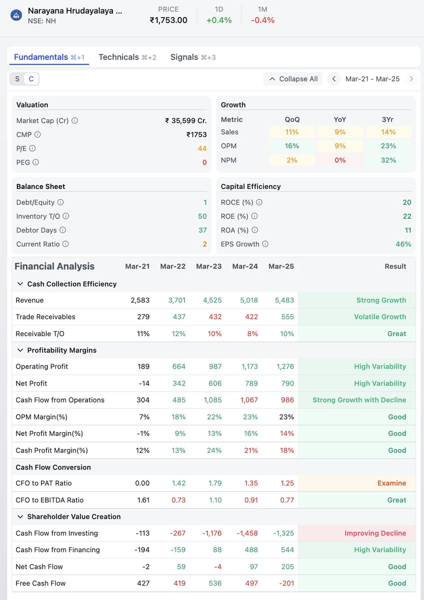Click OPM Margin(%) Mar-22 value 18%
Viewport: 424px width, 600px height.
[178, 417]
